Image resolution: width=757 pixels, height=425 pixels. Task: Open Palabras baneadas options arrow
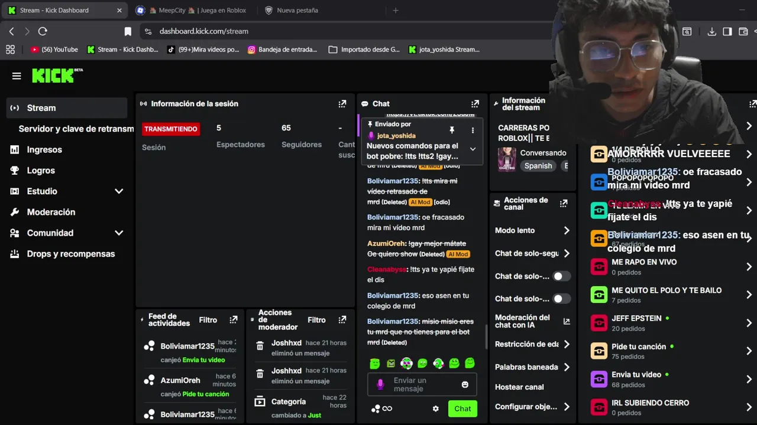click(567, 367)
